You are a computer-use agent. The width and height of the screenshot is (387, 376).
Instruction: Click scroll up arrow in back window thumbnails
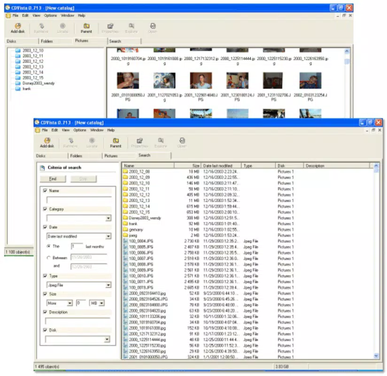click(347, 51)
